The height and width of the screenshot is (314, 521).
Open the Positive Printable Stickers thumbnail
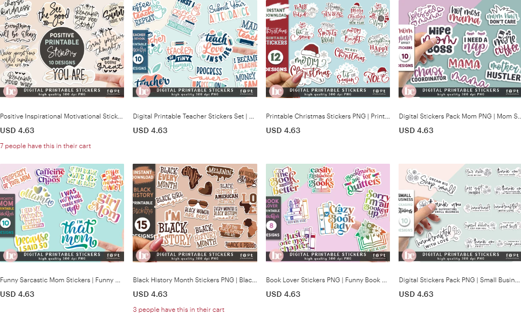(62, 49)
